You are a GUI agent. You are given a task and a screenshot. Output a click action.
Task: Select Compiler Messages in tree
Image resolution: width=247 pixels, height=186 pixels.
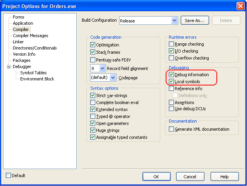pyautogui.click(x=30, y=36)
